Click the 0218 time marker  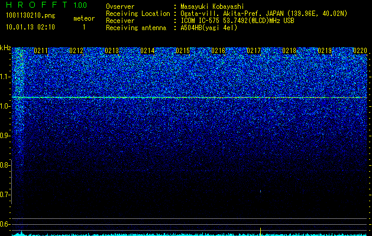coord(289,51)
